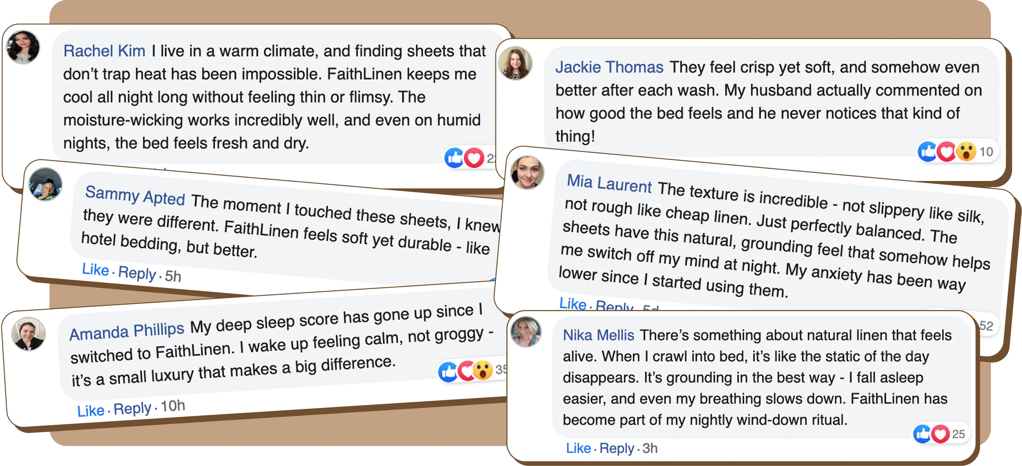
Task: Like Amanda Phillips's comment
Action: (91, 411)
